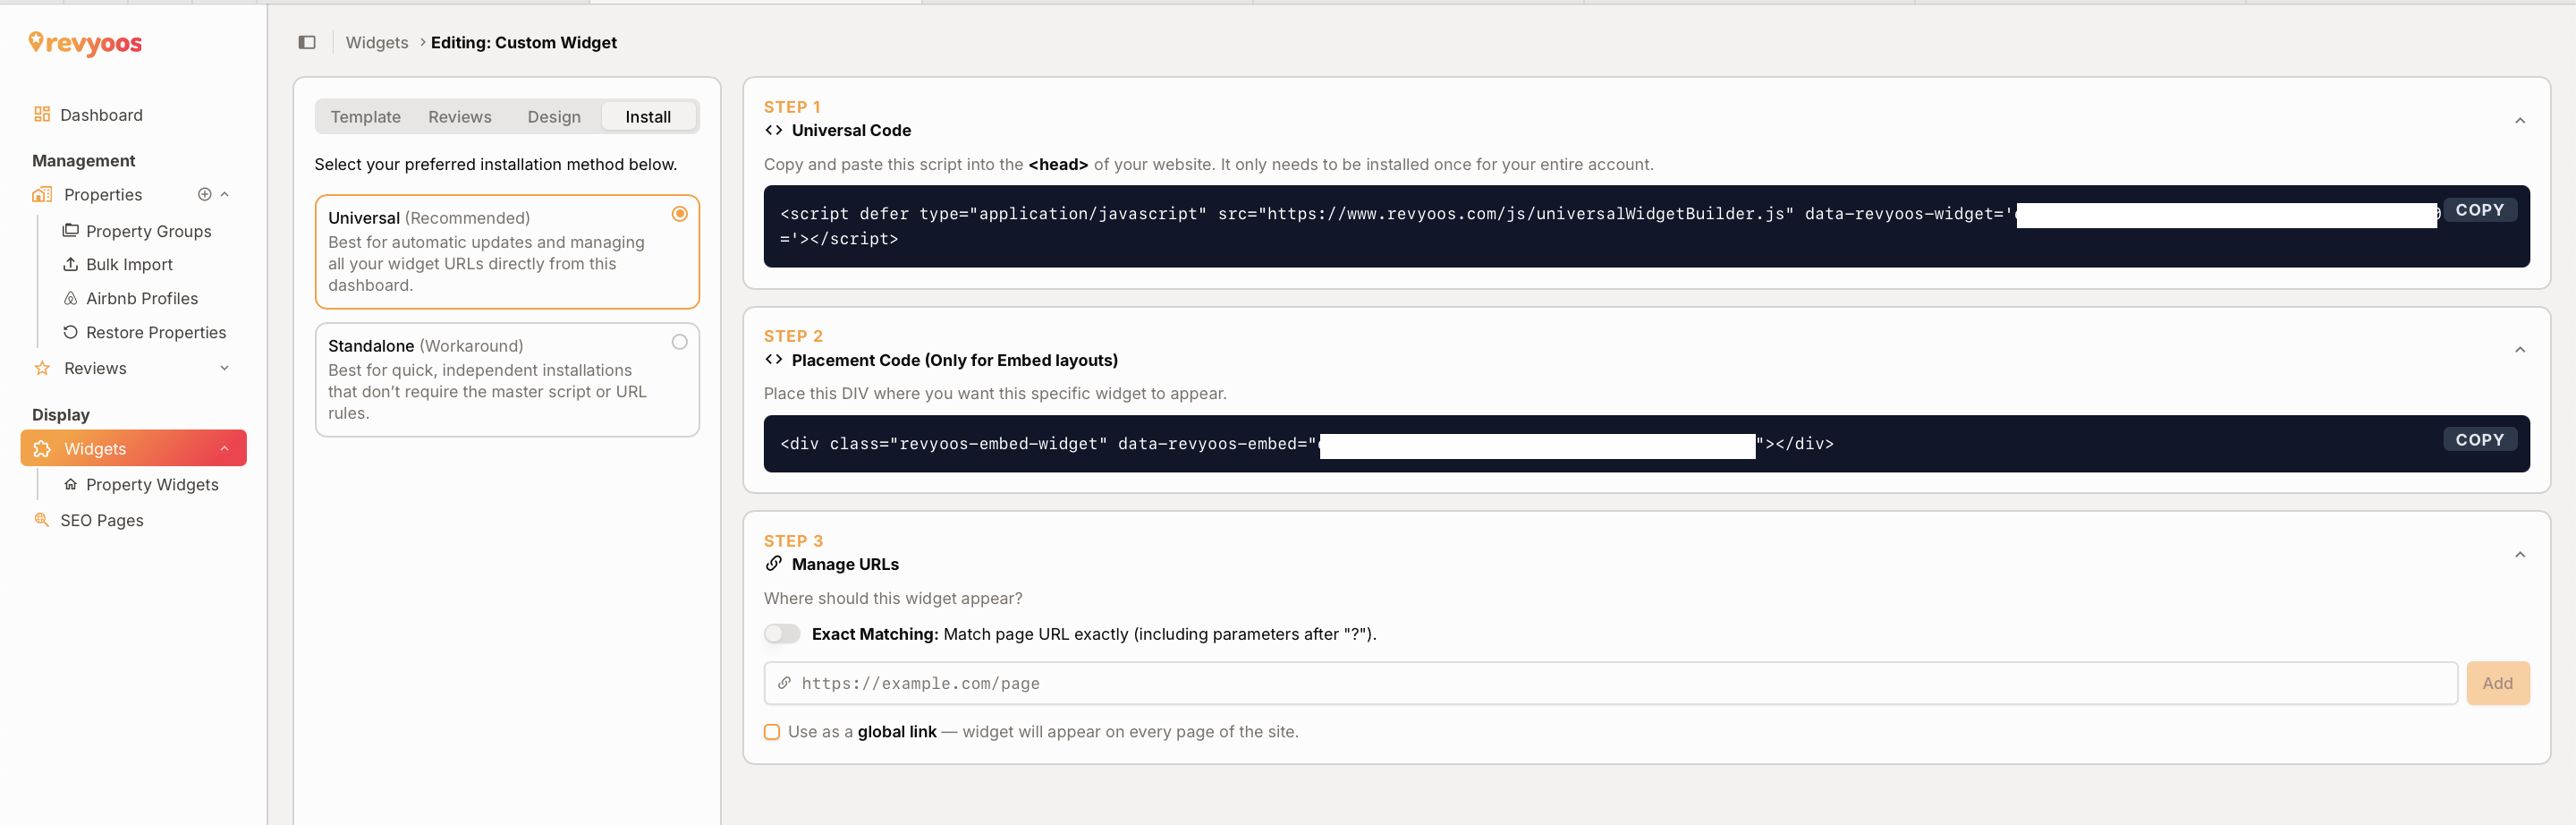Click the Bulk Import upload icon
2576x825 pixels.
(x=71, y=264)
